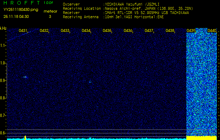Screen dimensions: 220x140
Task: Select the 0434 time marker
Action: pos(86,31)
